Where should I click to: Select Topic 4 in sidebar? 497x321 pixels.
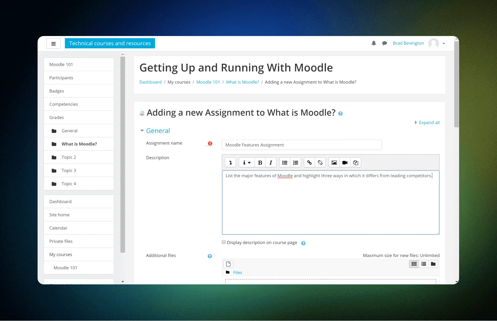[79, 184]
